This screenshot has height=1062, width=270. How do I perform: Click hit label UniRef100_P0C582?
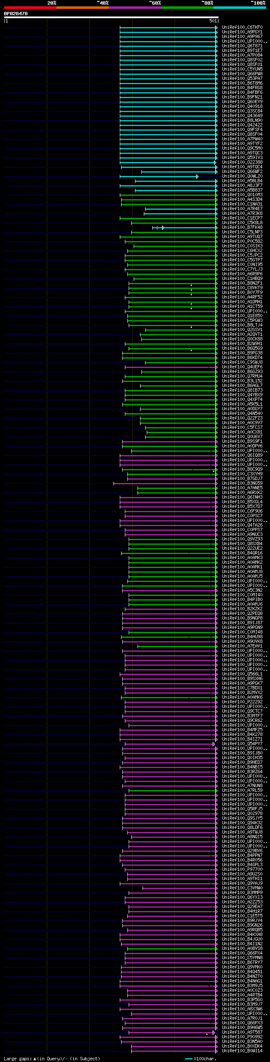pos(242,241)
